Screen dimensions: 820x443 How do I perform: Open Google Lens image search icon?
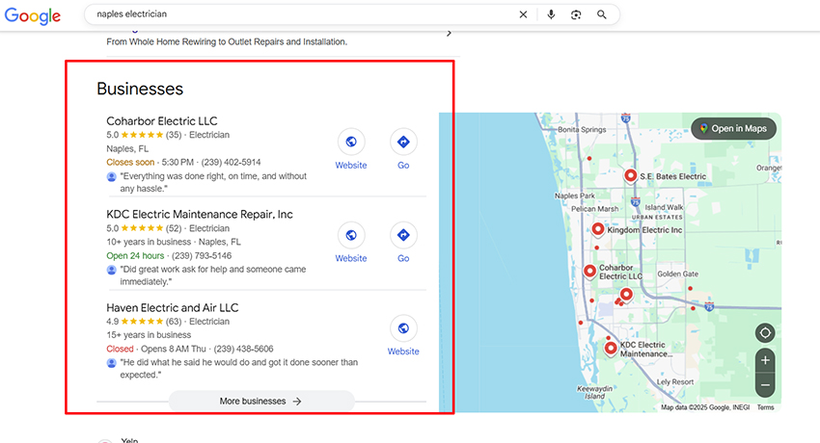pyautogui.click(x=576, y=14)
